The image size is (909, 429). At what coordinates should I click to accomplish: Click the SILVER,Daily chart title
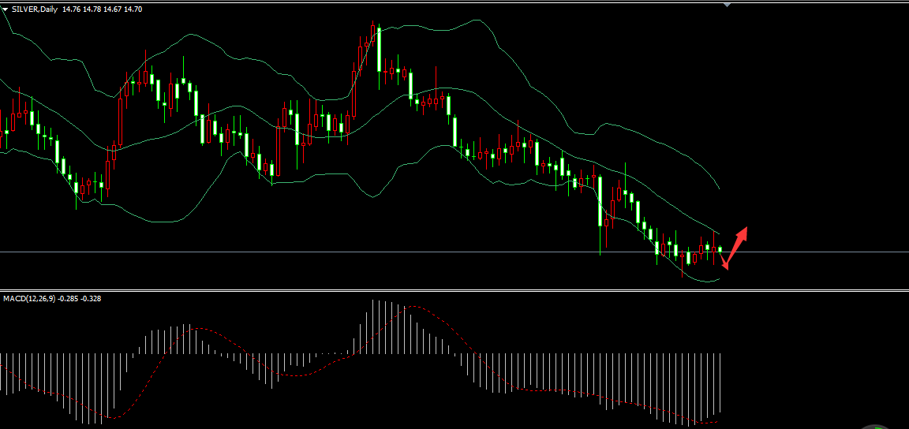(x=35, y=9)
